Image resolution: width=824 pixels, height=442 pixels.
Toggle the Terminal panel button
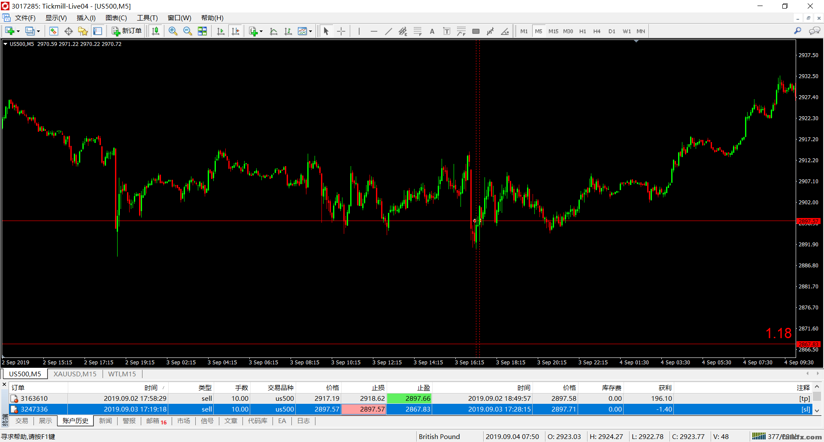tap(98, 31)
